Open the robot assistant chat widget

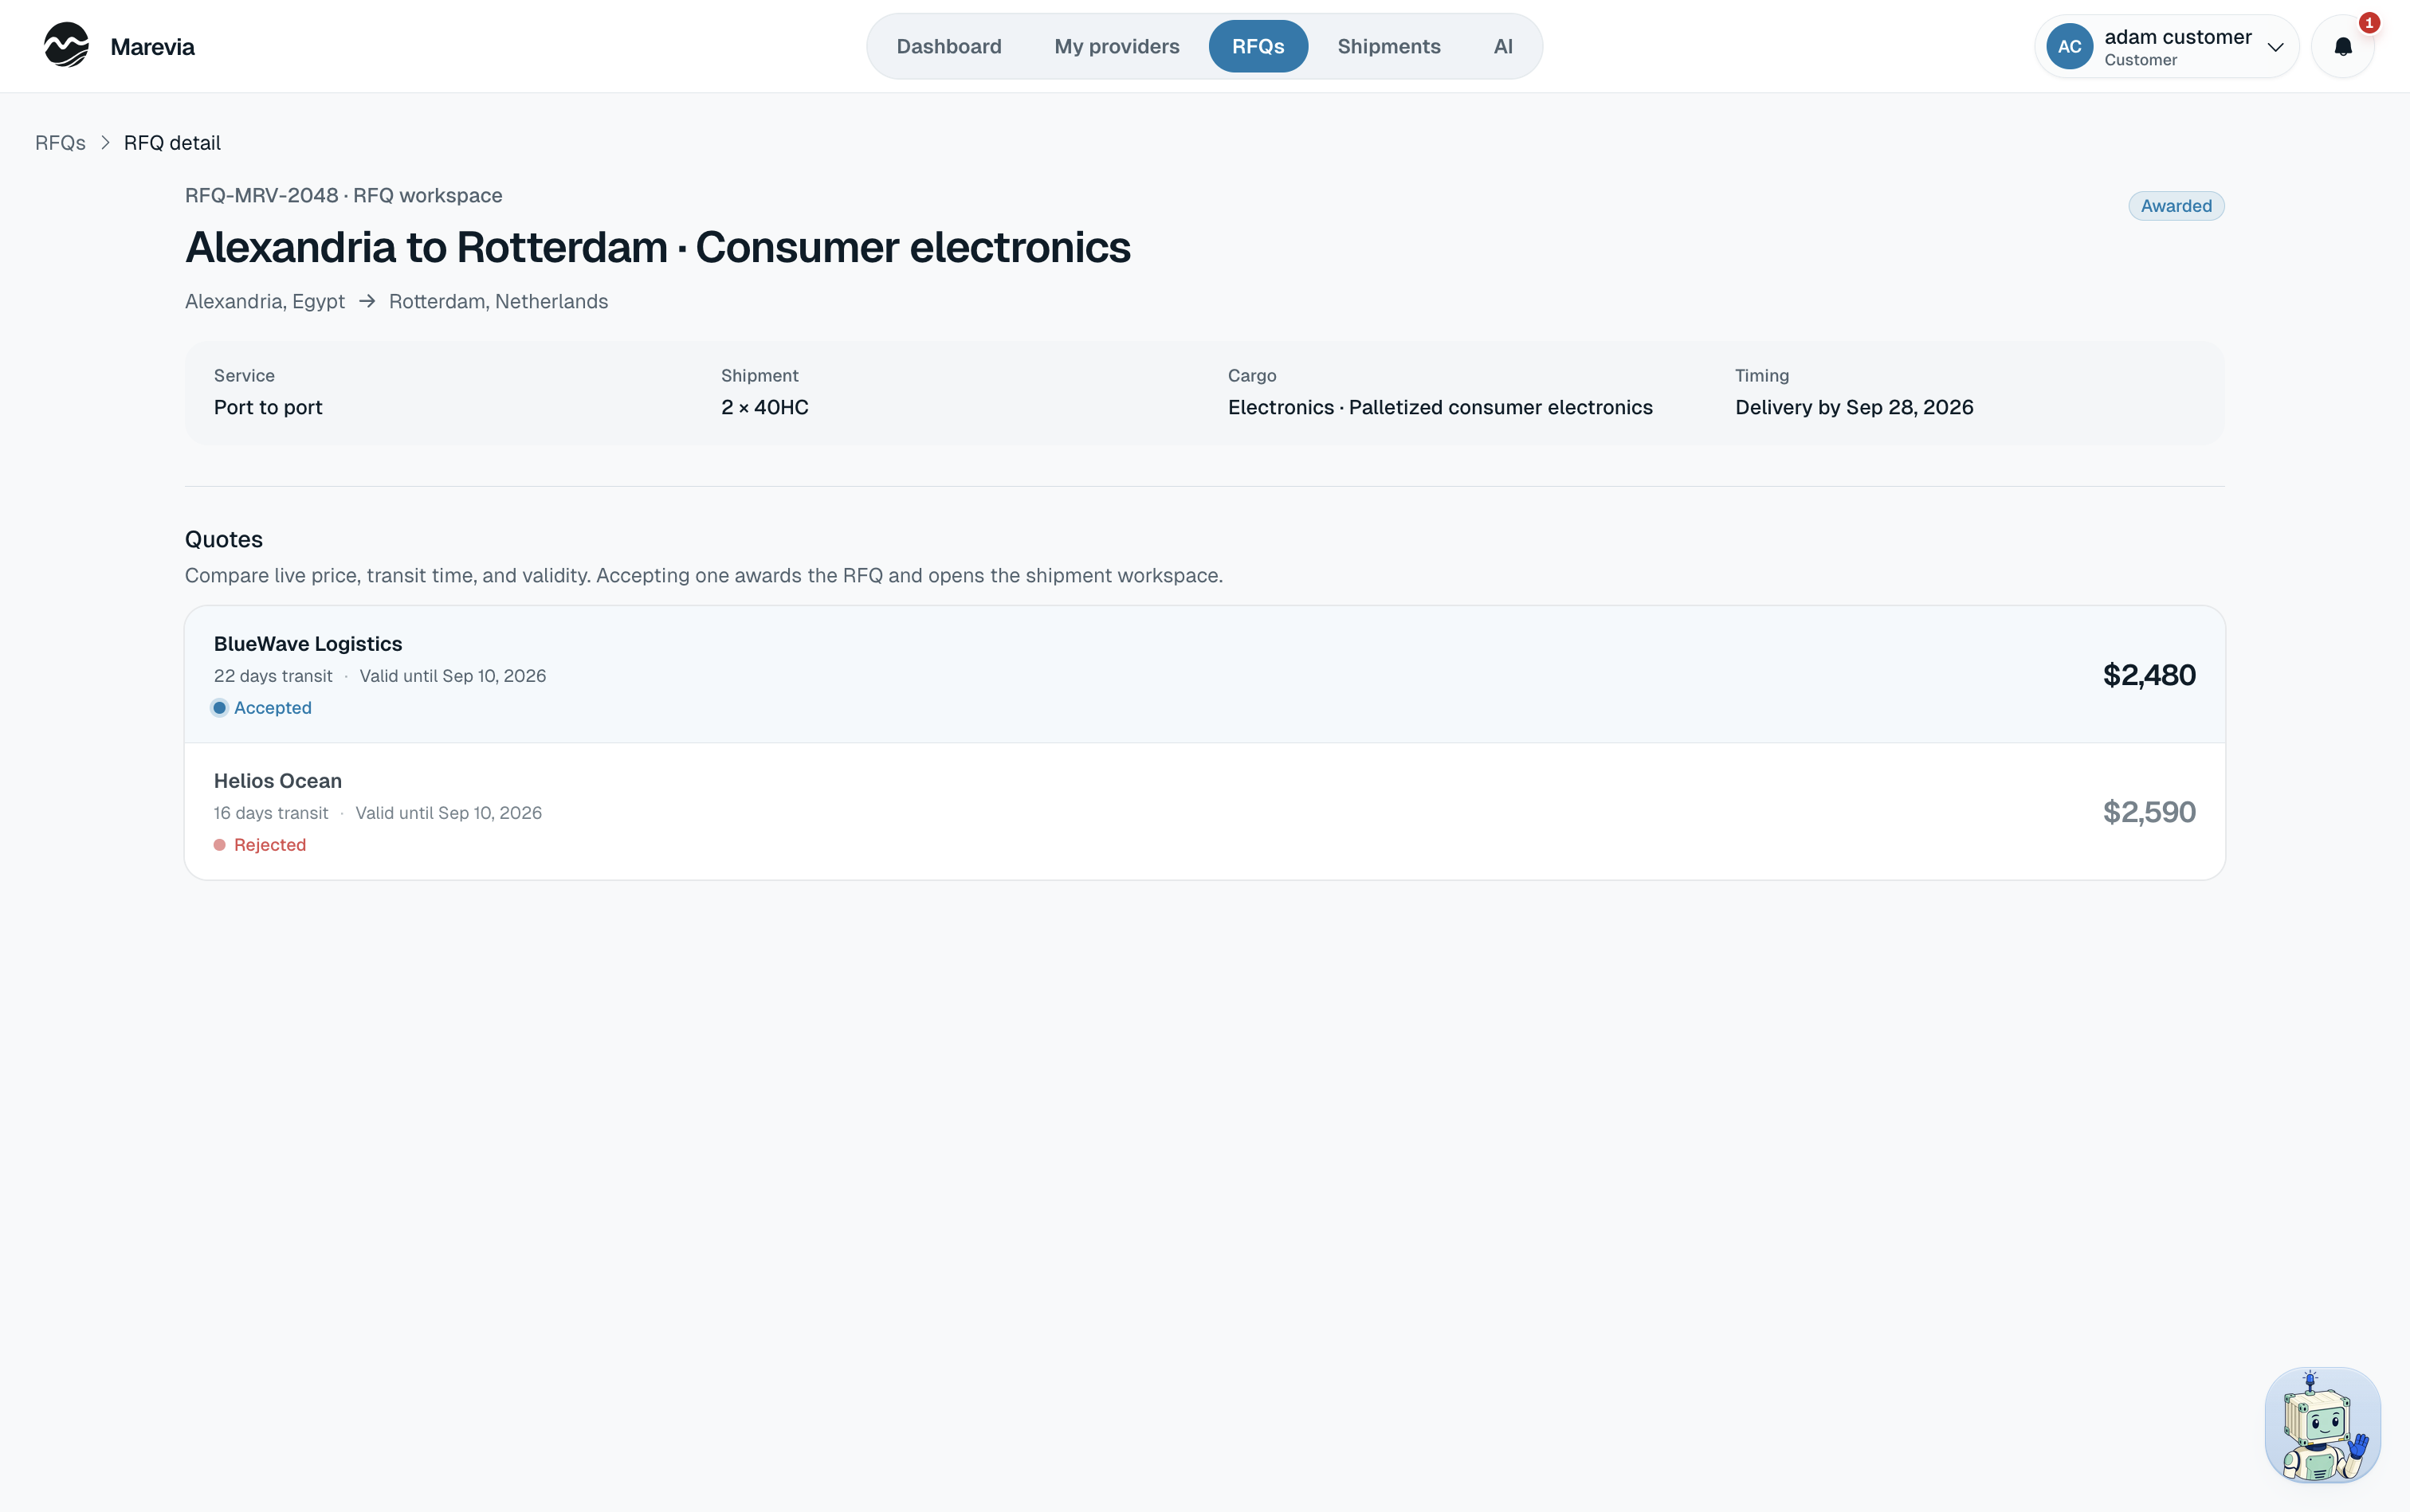(2323, 1425)
